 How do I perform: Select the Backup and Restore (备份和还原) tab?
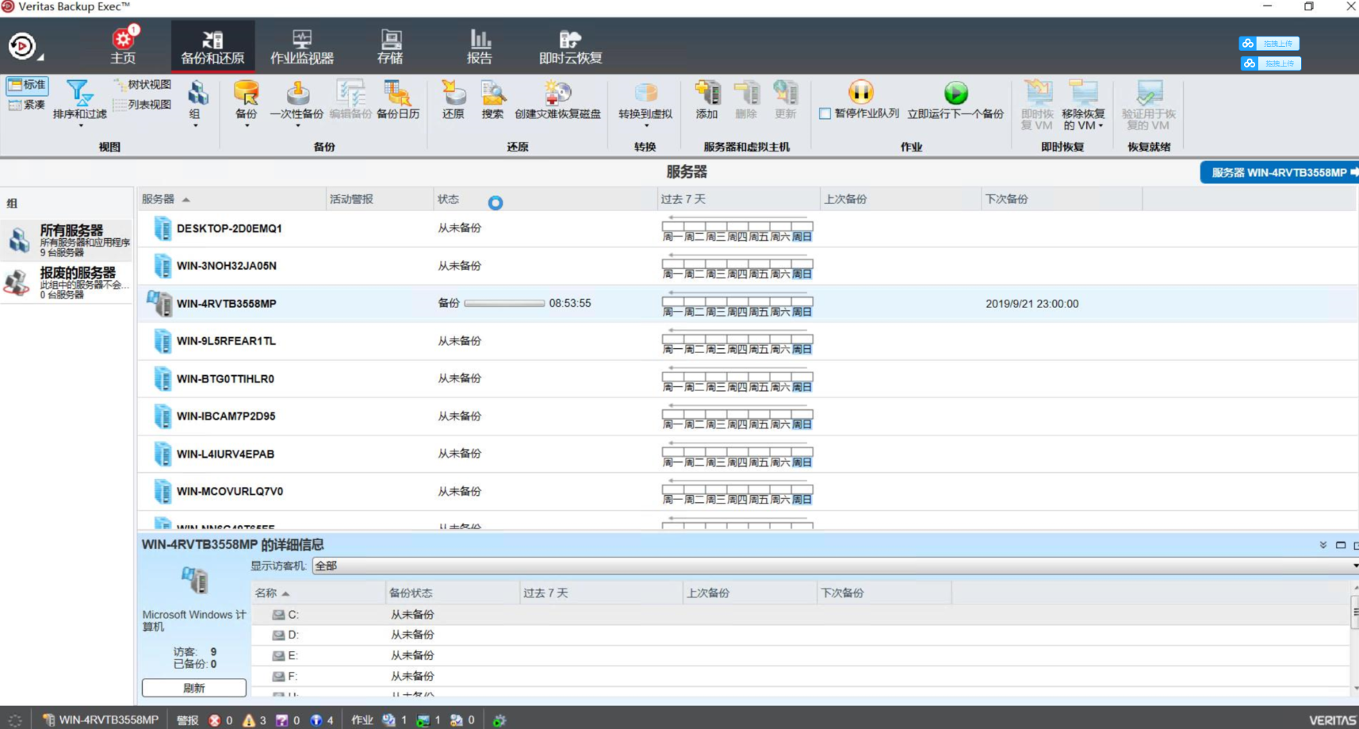pyautogui.click(x=212, y=45)
